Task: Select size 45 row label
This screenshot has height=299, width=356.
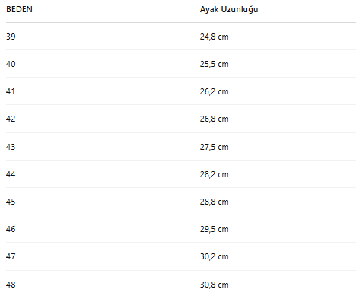Action: (x=11, y=202)
